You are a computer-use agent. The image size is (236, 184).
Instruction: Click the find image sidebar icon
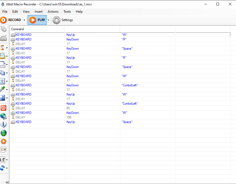[x=2, y=98]
